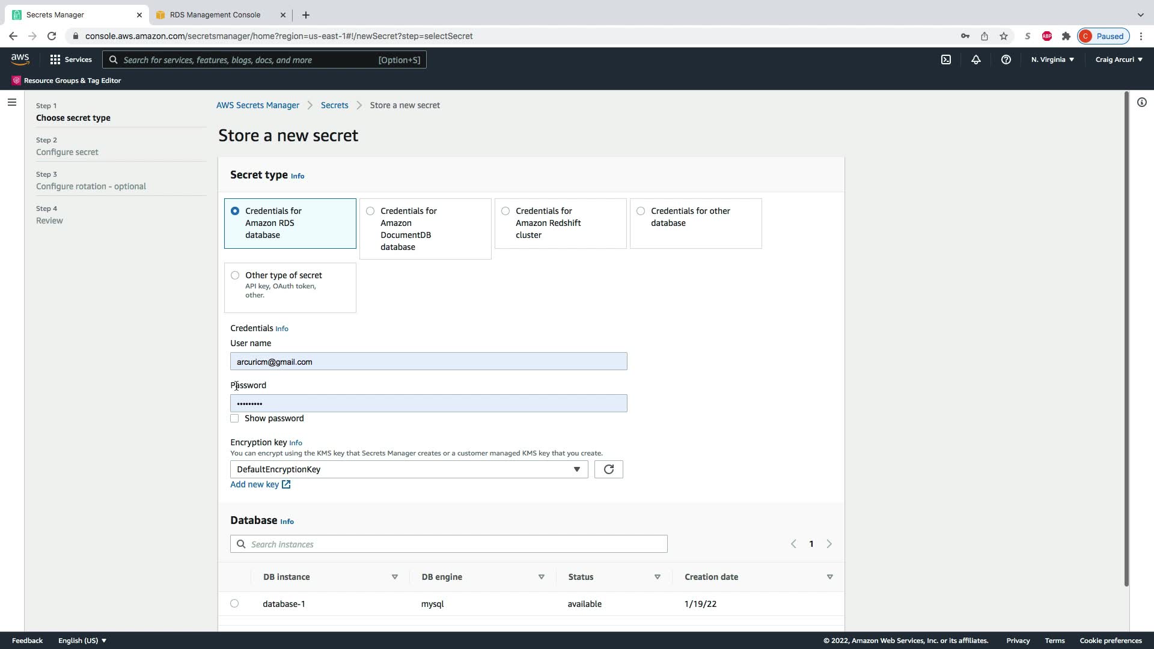This screenshot has height=649, width=1154.
Task: Click the AWS logo home icon
Action: click(x=20, y=59)
